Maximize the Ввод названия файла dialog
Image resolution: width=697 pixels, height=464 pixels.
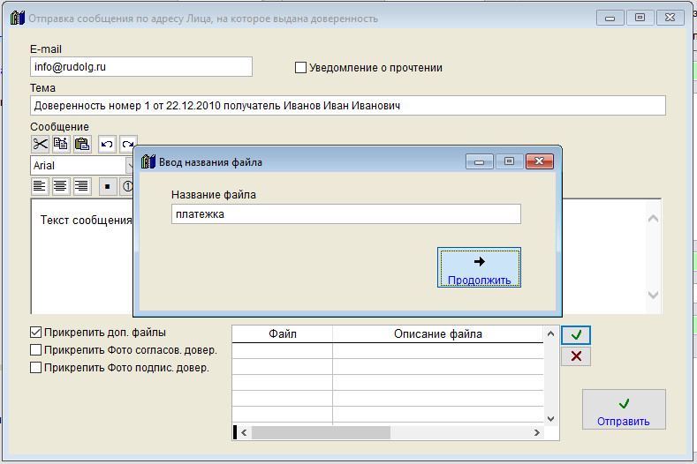pyautogui.click(x=510, y=161)
